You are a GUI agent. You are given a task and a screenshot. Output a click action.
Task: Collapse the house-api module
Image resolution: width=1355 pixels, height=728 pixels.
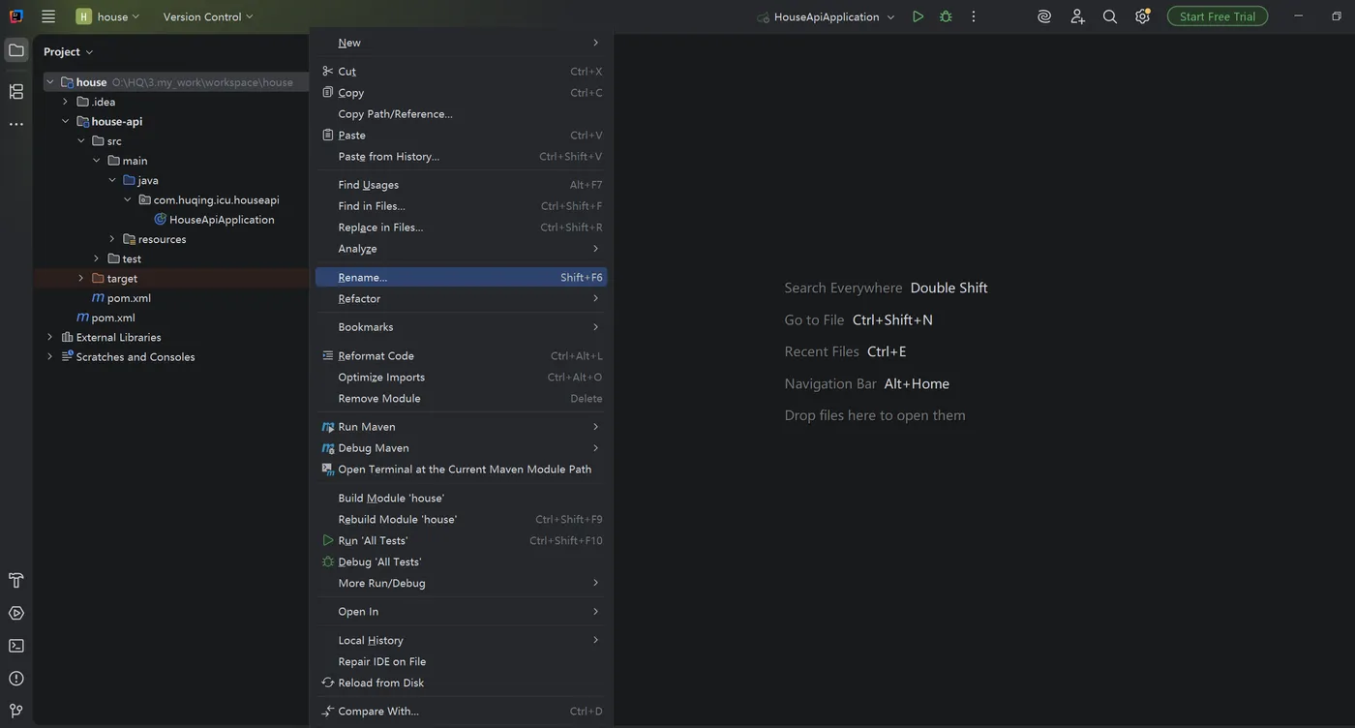[x=66, y=121]
